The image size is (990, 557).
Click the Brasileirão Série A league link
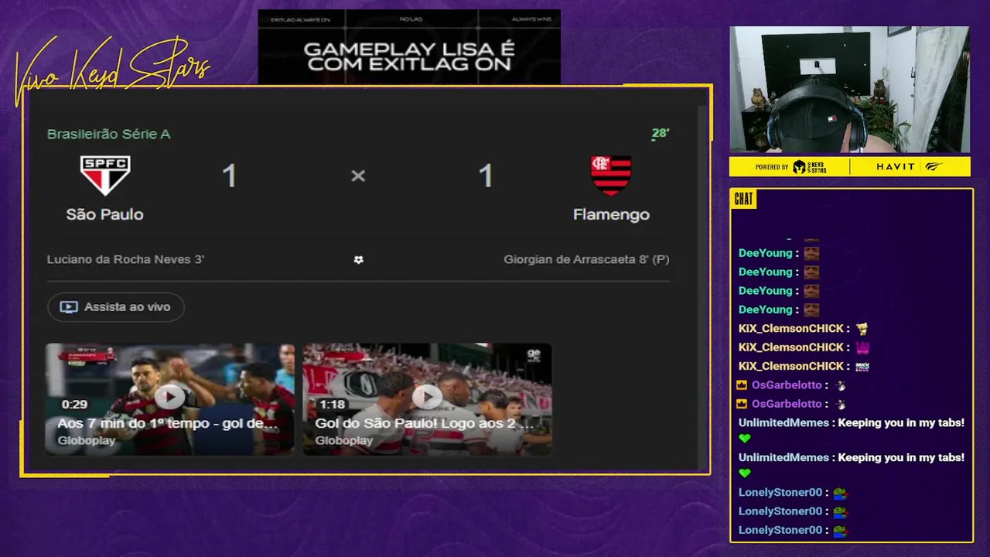[108, 134]
